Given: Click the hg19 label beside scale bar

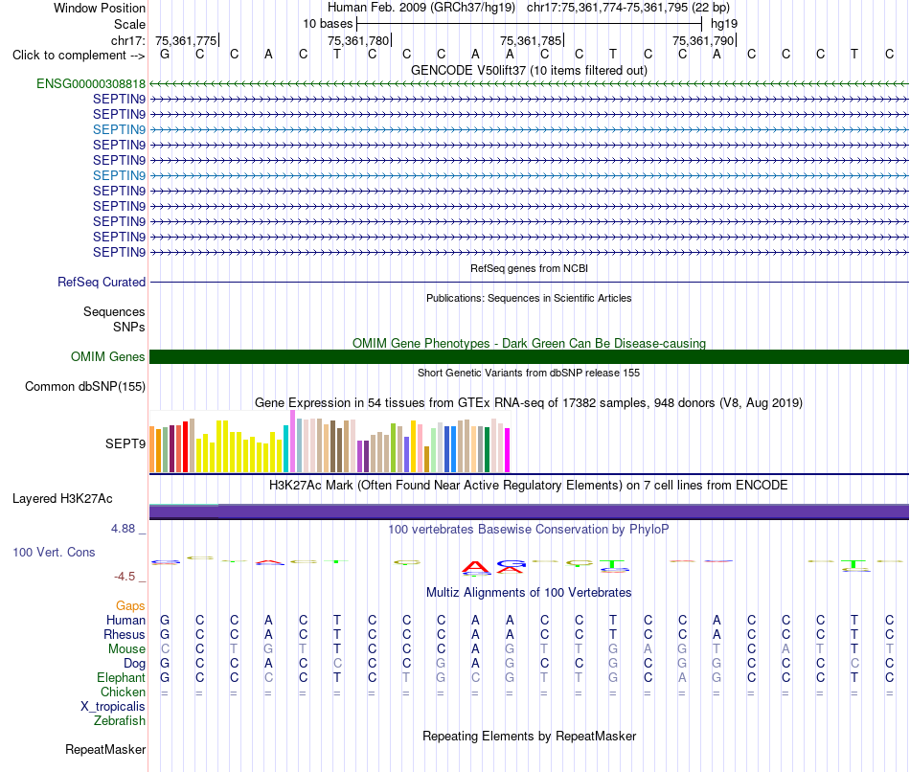Looking at the screenshot, I should (x=724, y=24).
